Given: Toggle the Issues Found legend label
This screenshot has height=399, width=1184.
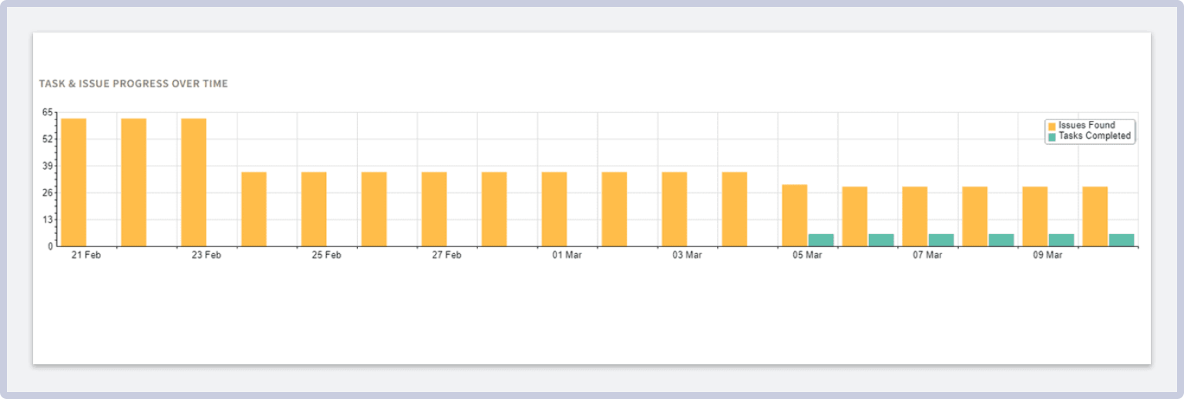Looking at the screenshot, I should [1086, 125].
